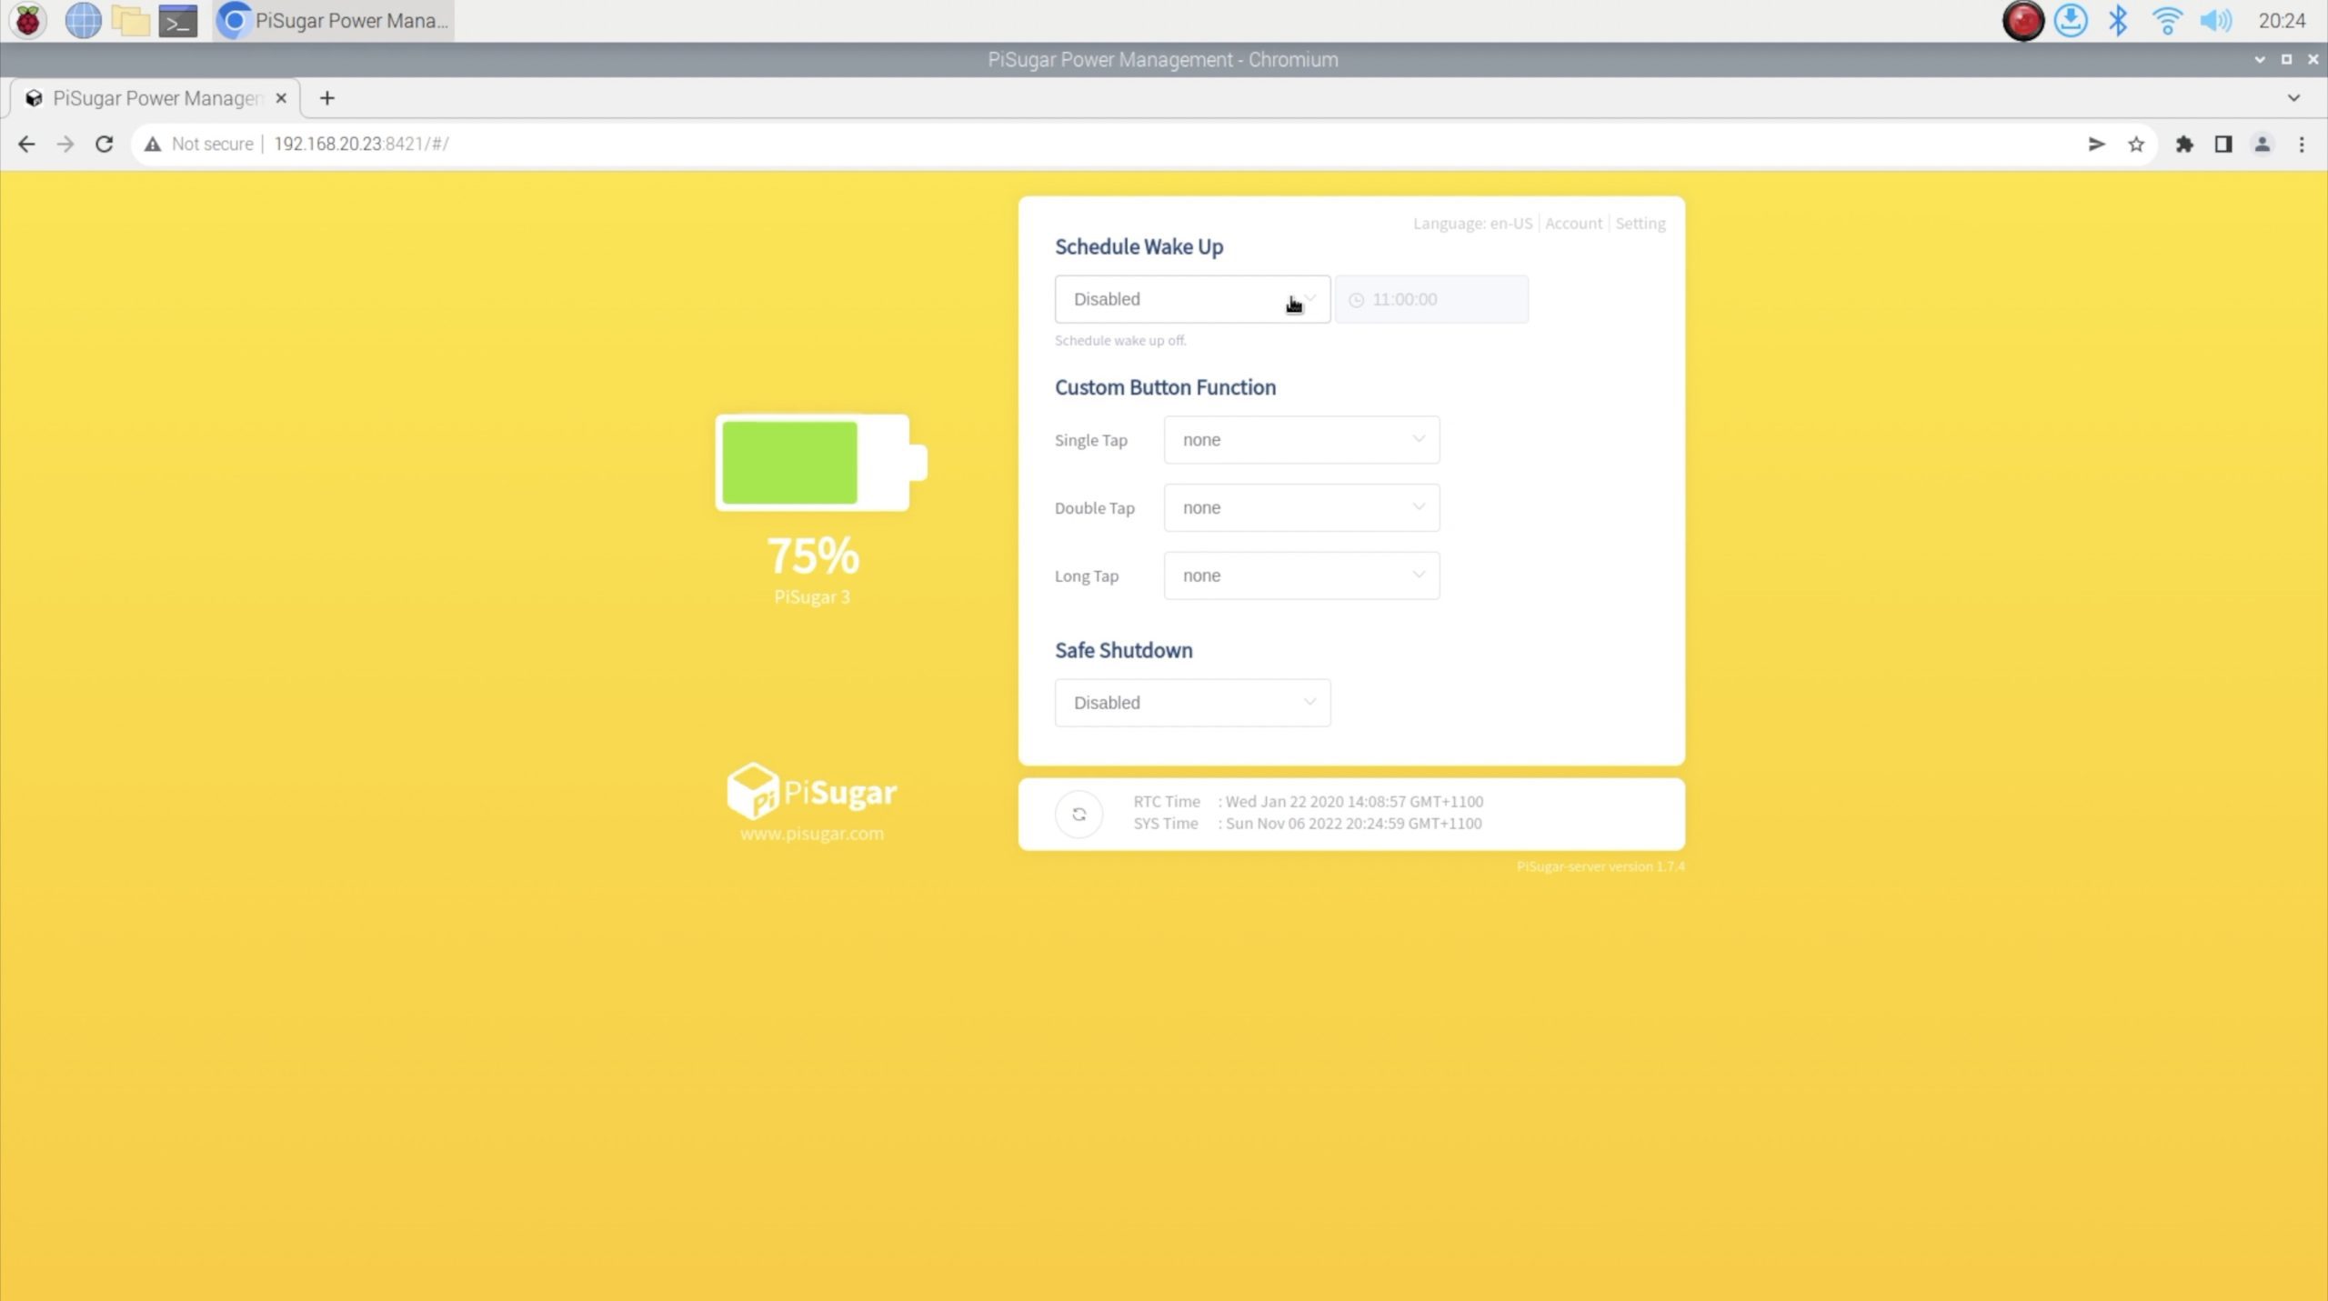Open the Bluetooth tray icon
Image resolution: width=2328 pixels, height=1301 pixels.
[2118, 20]
